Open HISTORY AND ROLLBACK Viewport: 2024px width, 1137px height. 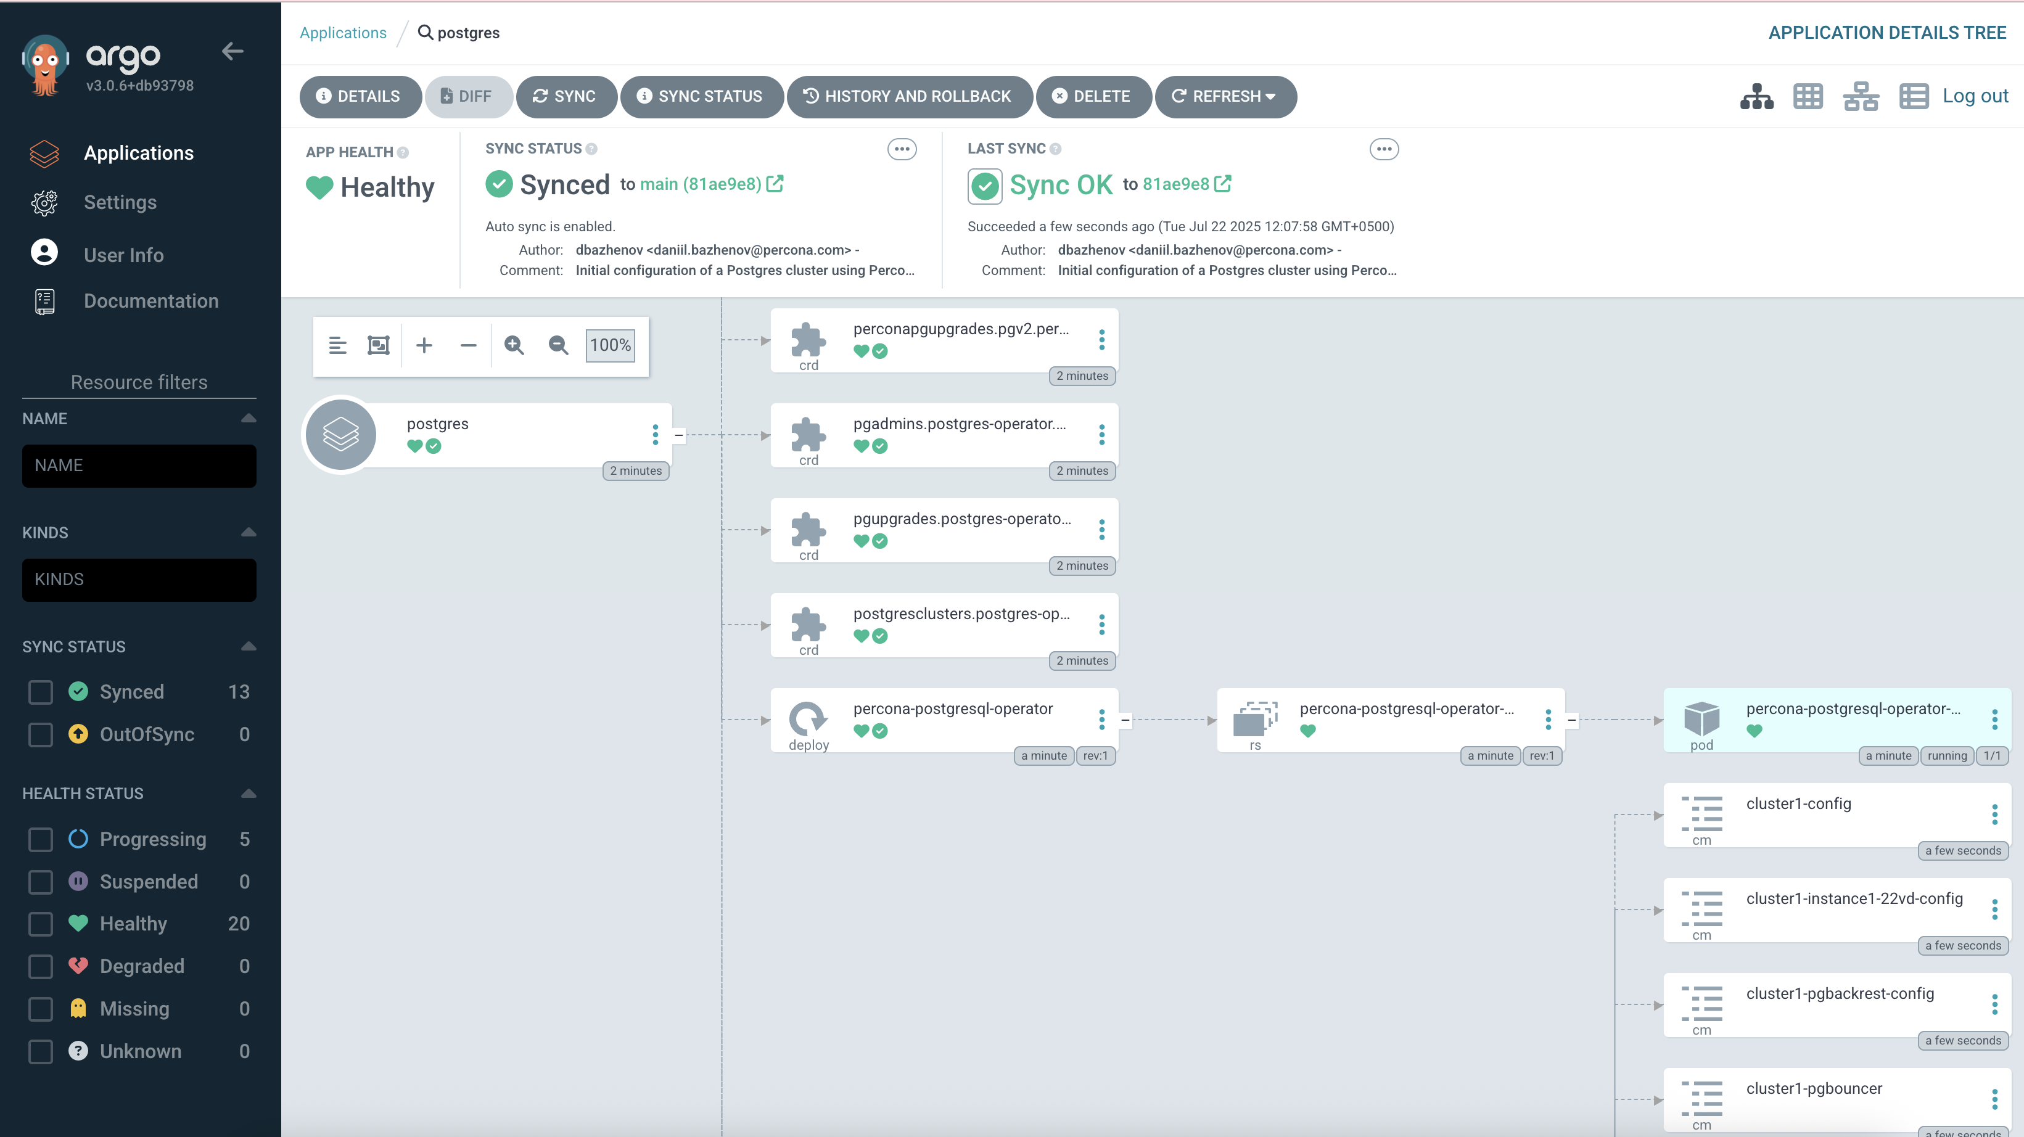pyautogui.click(x=909, y=97)
